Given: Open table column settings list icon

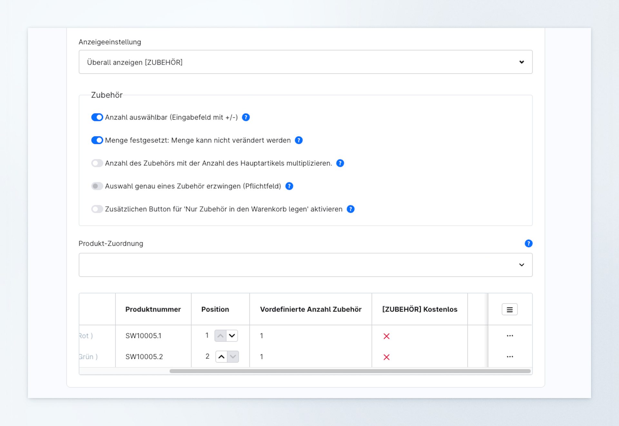Looking at the screenshot, I should (509, 310).
